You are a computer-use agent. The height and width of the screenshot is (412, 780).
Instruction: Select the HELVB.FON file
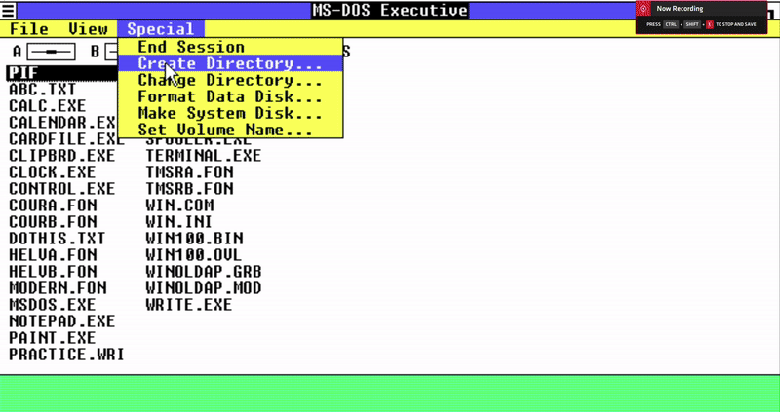click(x=53, y=272)
